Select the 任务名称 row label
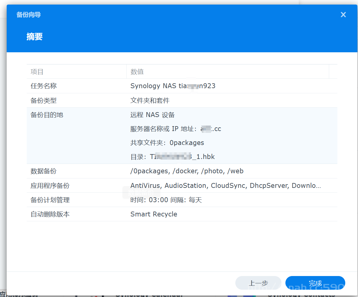 tap(44, 86)
